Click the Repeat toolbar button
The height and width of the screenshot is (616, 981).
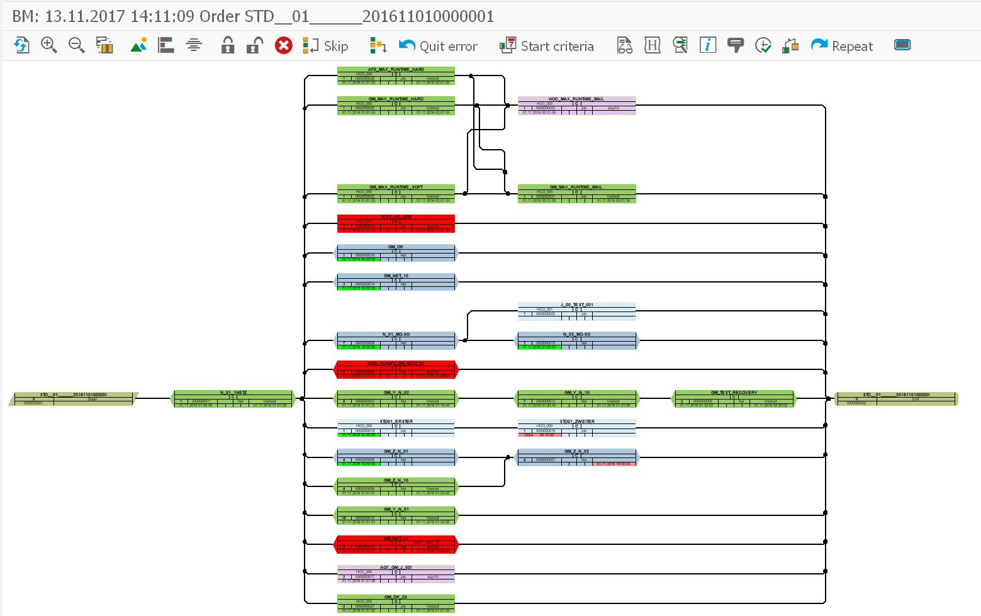click(842, 46)
